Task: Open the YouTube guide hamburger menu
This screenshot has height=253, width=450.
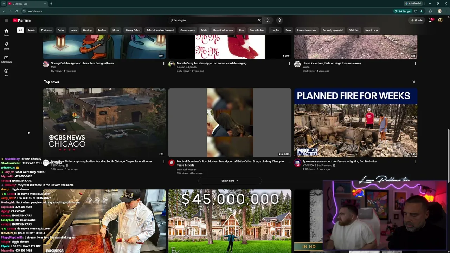Action: (x=6, y=20)
